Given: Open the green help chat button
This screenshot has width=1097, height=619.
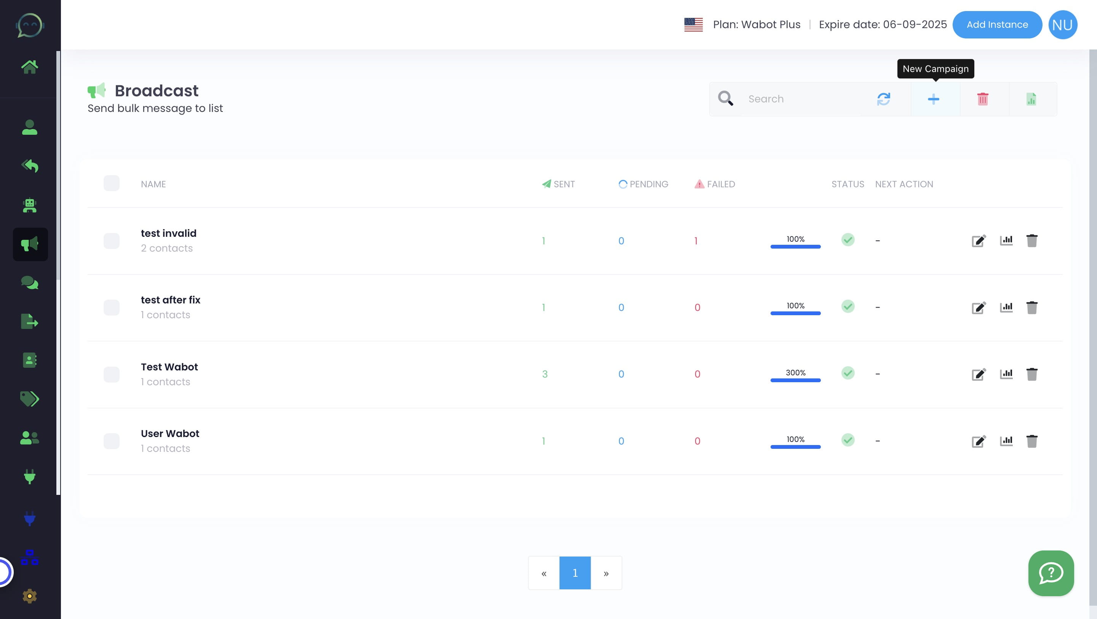Looking at the screenshot, I should tap(1051, 573).
